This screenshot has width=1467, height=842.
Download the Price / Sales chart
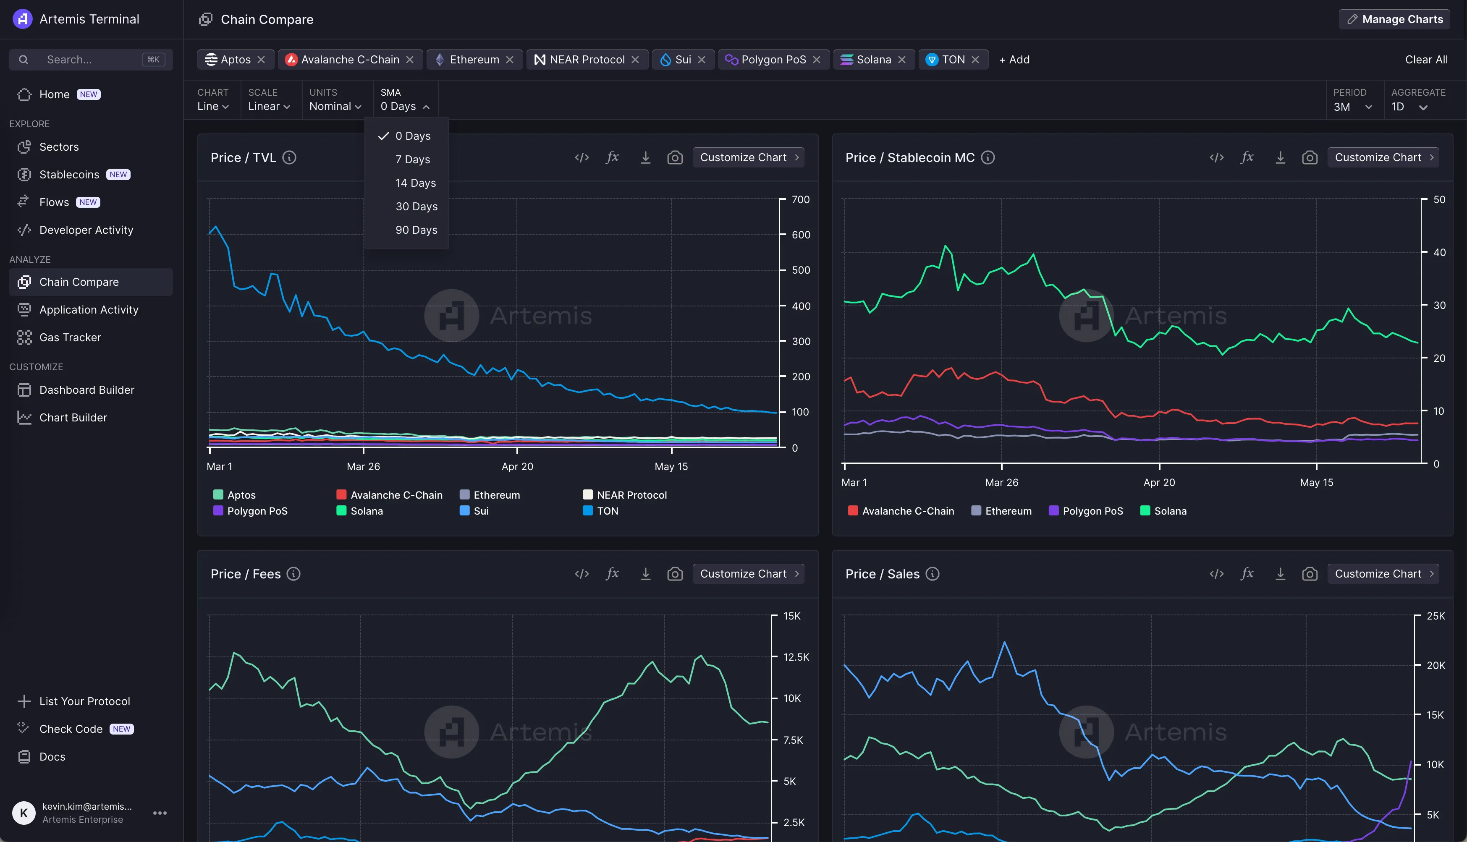[x=1280, y=574]
